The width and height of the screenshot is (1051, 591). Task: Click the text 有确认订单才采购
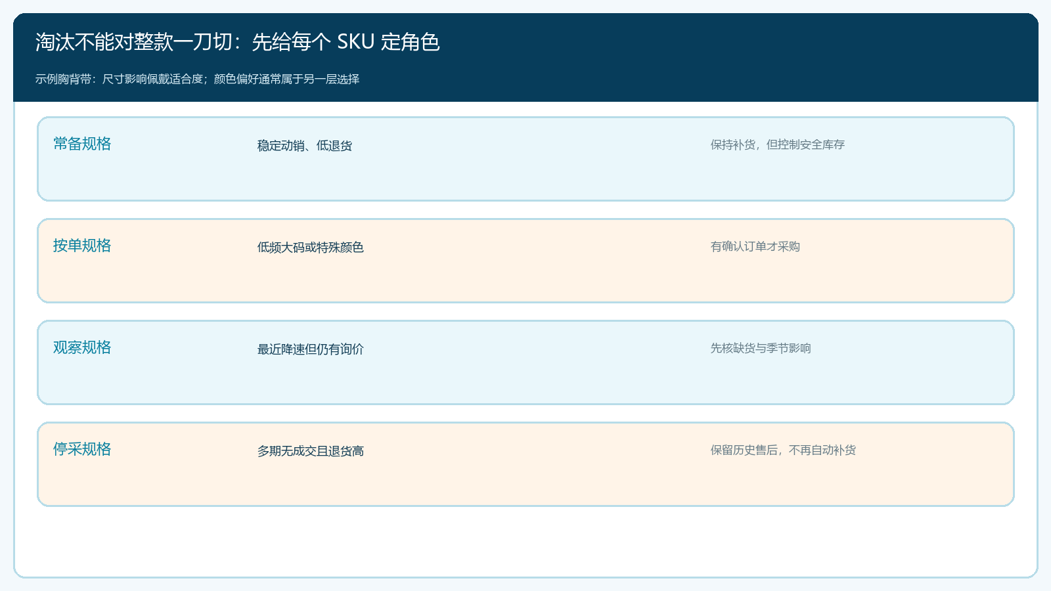pyautogui.click(x=755, y=246)
